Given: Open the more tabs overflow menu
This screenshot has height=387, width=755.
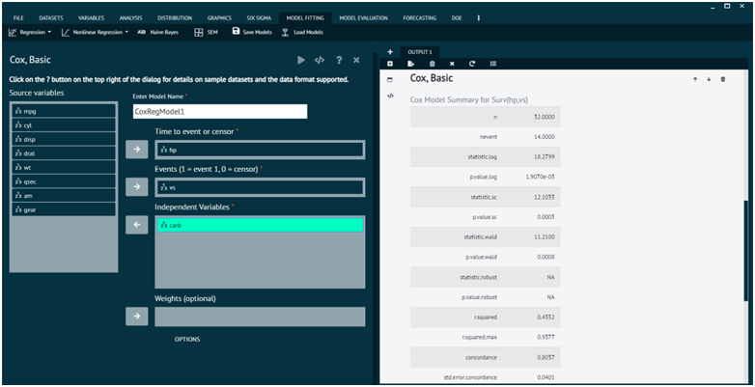Looking at the screenshot, I should click(x=478, y=17).
